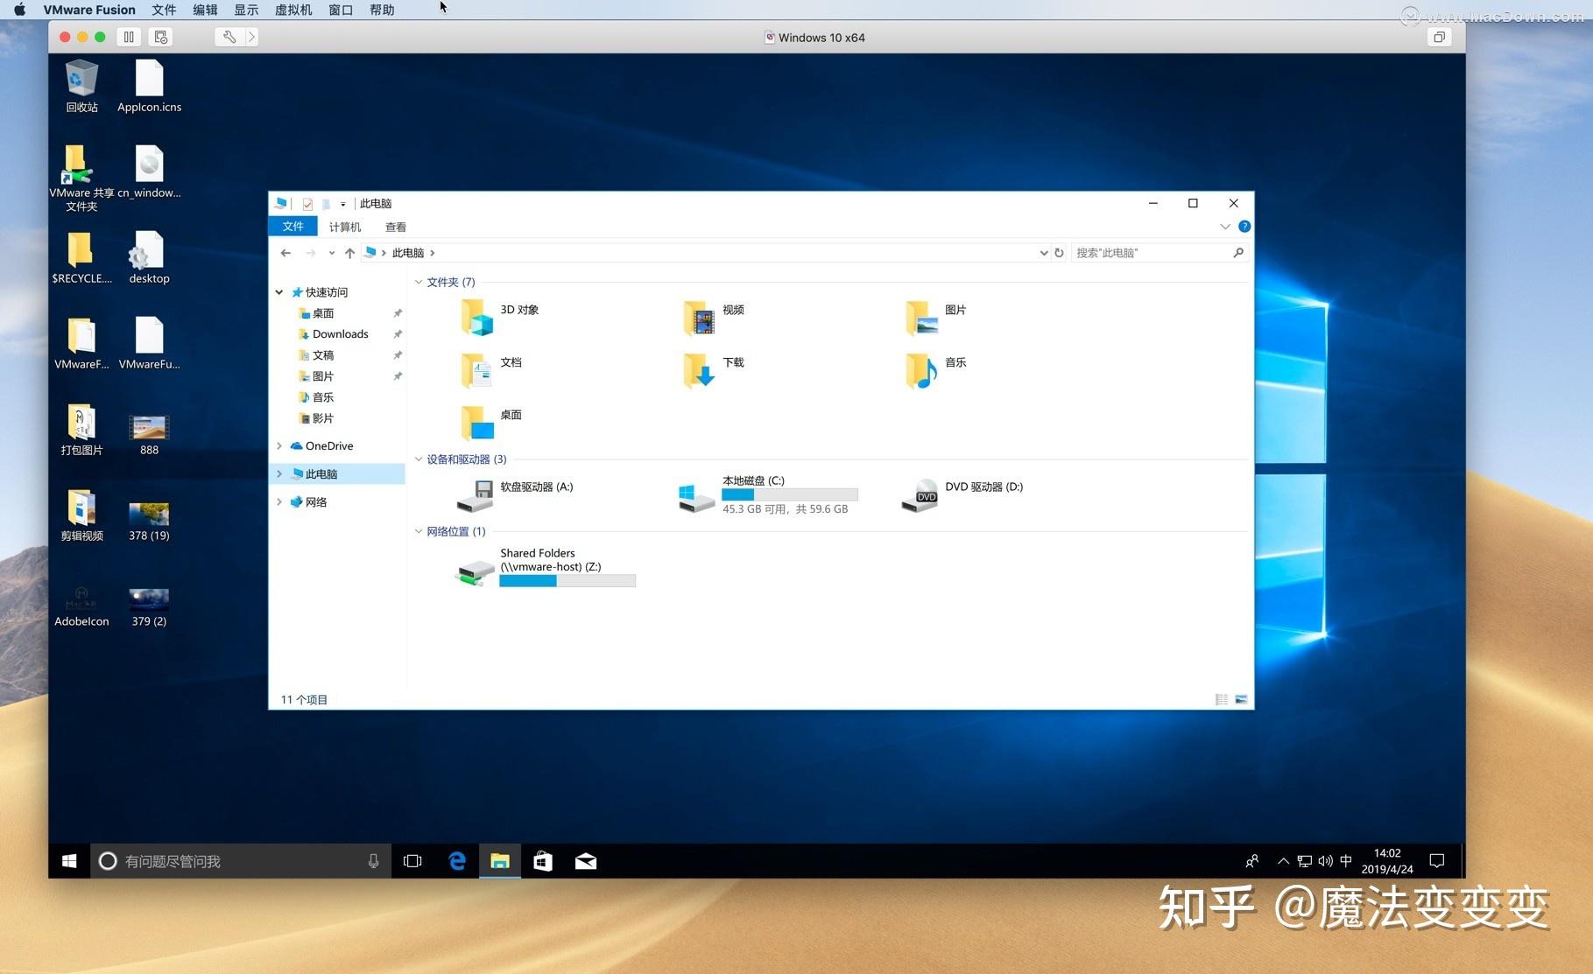
Task: Open the 下载 folder
Action: [713, 369]
